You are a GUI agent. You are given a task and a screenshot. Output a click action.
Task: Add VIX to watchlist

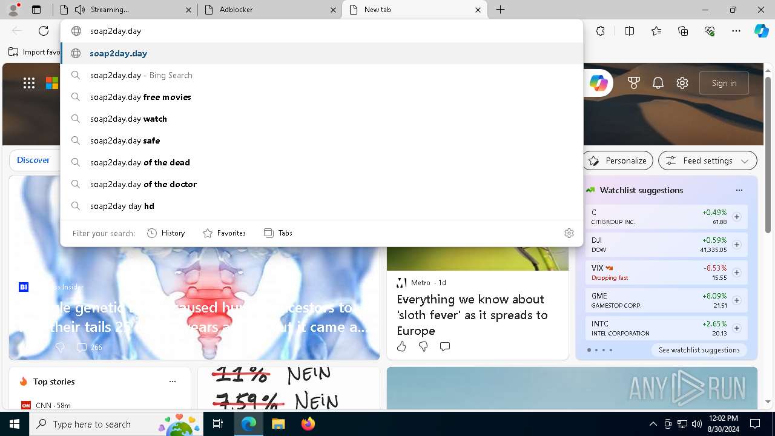point(737,272)
